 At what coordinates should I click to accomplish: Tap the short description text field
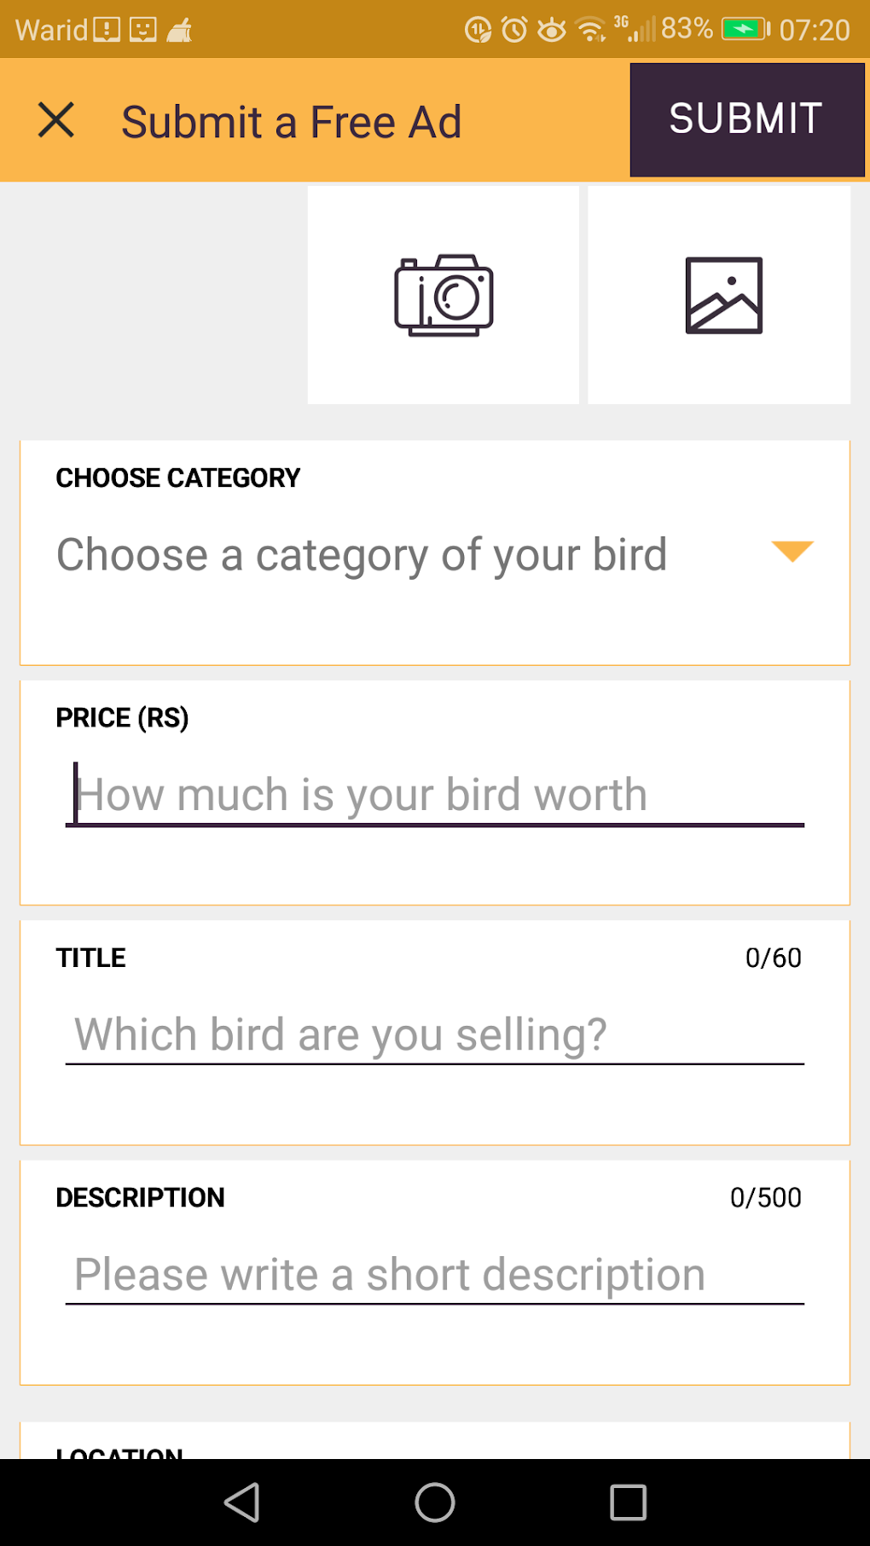pyautogui.click(x=435, y=1275)
